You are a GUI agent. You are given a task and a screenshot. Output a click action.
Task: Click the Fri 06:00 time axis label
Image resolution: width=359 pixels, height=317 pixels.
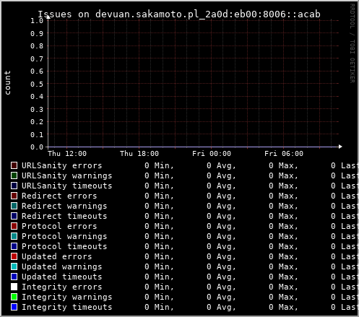(284, 154)
